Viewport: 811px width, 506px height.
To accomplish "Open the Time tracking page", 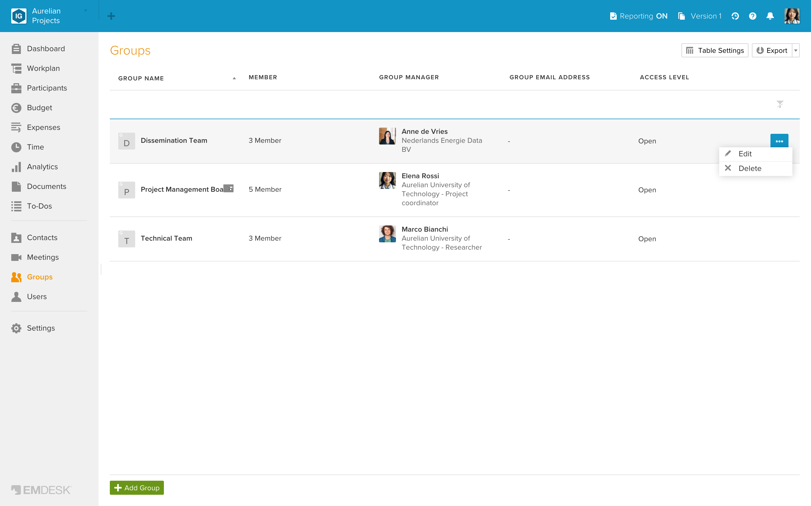I will 28,147.
